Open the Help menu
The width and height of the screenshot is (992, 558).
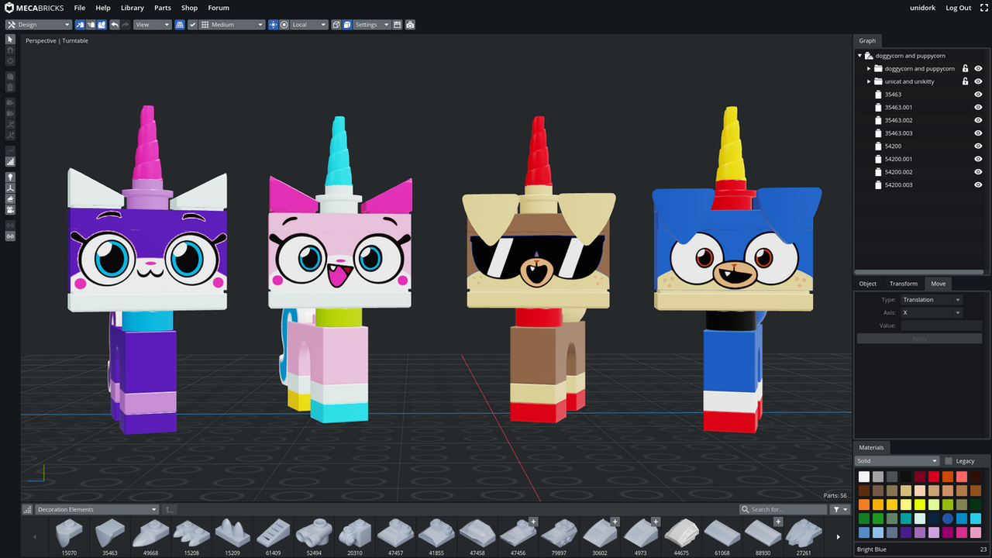pos(103,8)
